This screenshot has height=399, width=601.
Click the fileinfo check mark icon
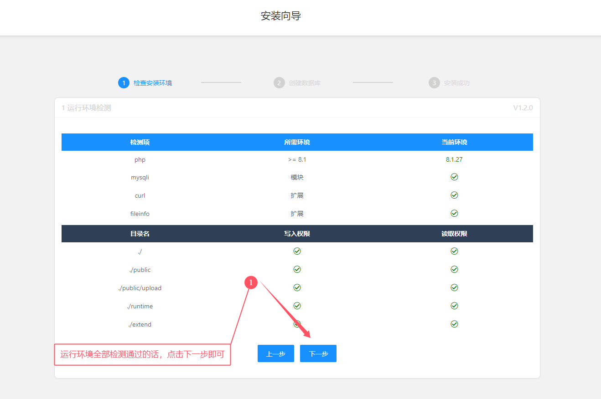[454, 213]
